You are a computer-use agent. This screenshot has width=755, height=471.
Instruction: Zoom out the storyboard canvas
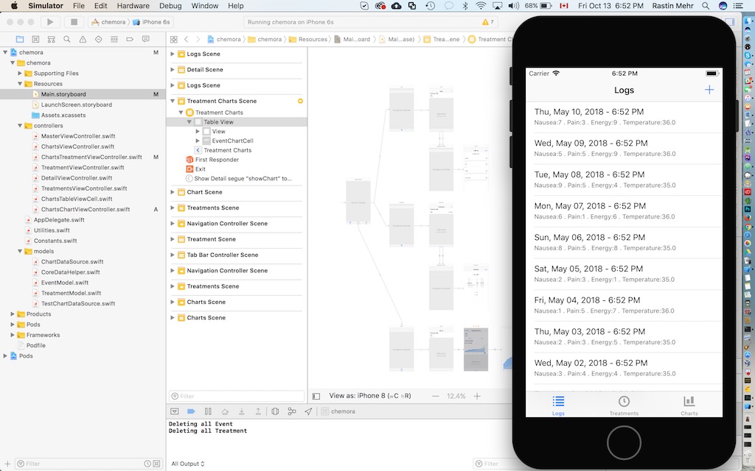coord(435,396)
